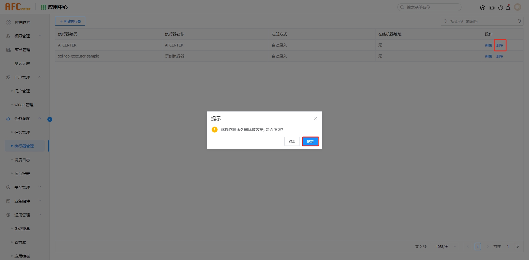
Task: Expand the 安全管理 menu chevron
Action: (40, 187)
